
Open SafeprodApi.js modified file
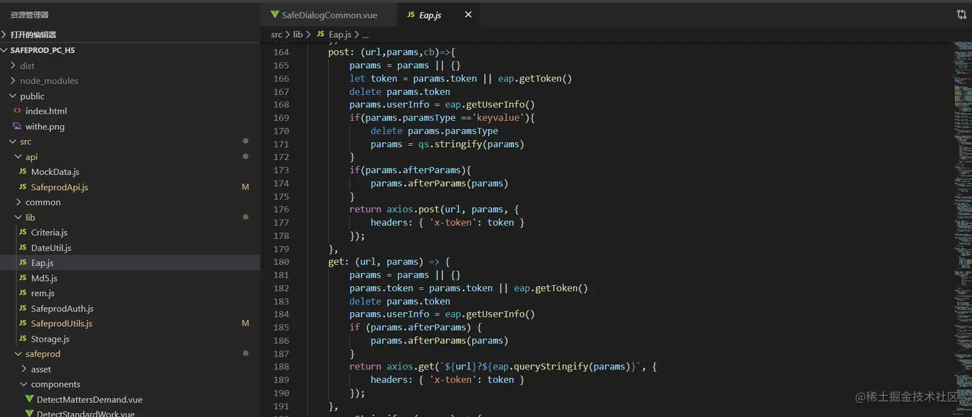tap(130, 187)
